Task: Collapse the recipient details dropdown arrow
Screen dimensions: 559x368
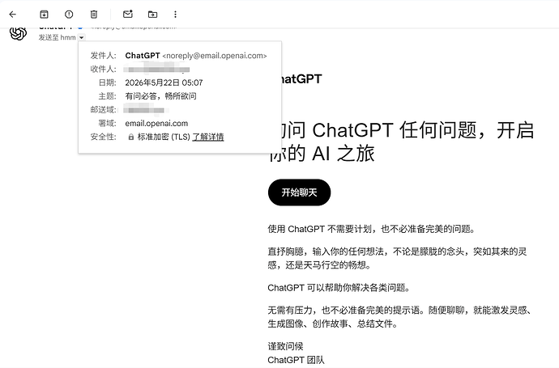Action: (82, 37)
